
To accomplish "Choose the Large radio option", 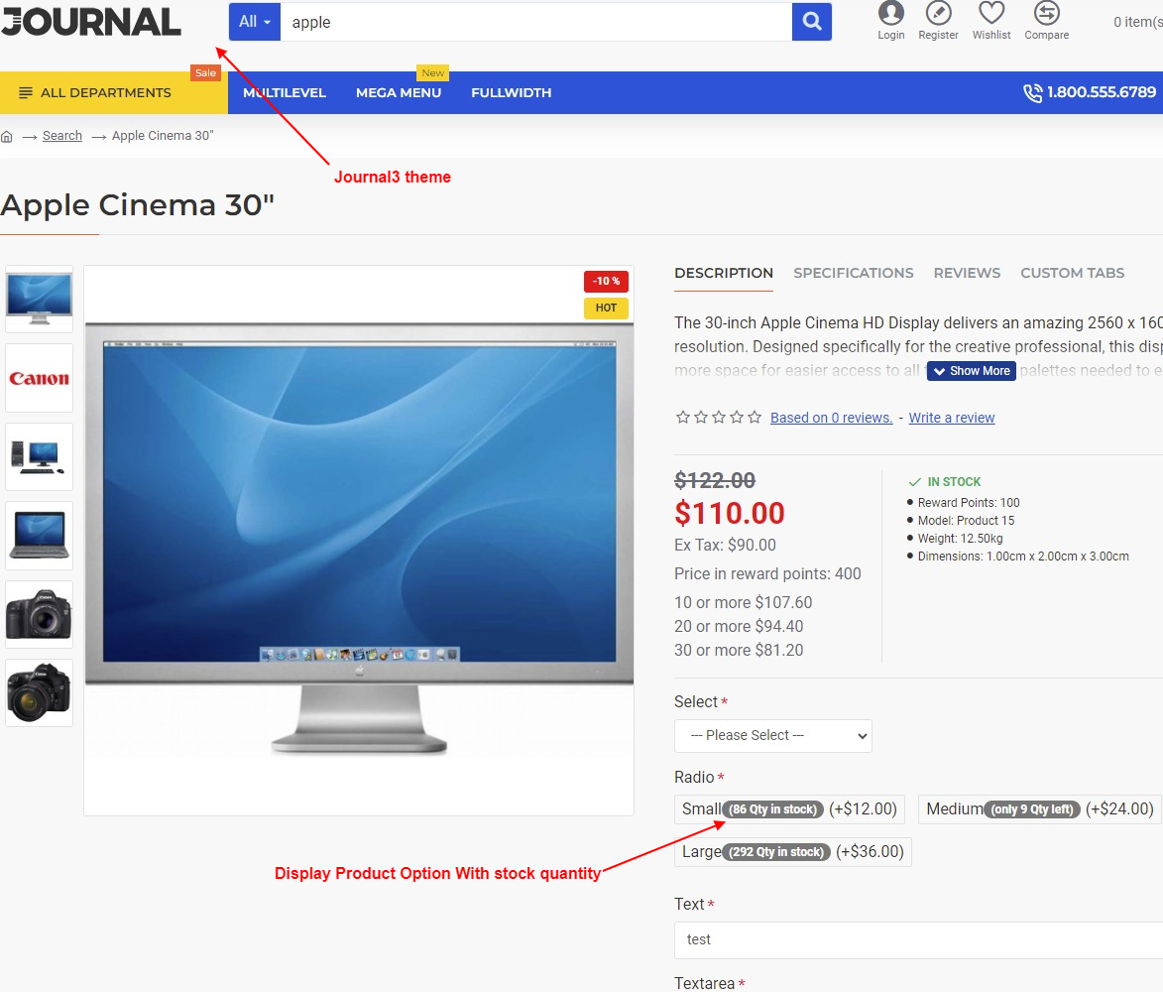I will pos(793,852).
